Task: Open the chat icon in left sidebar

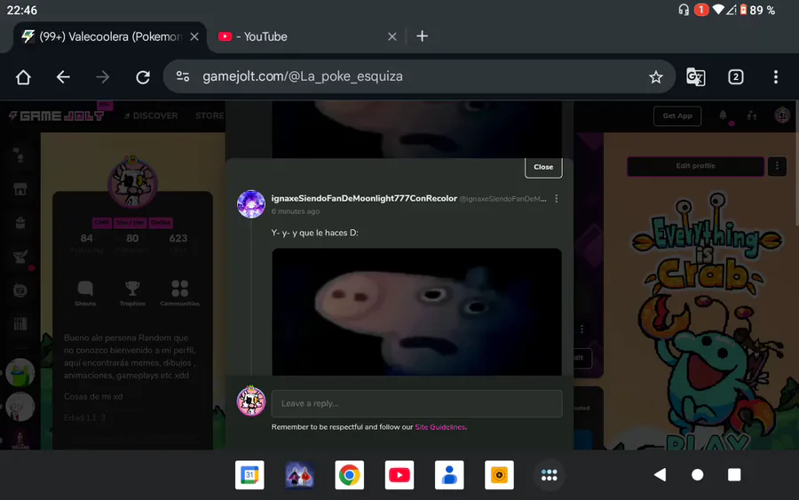Action: [20, 290]
